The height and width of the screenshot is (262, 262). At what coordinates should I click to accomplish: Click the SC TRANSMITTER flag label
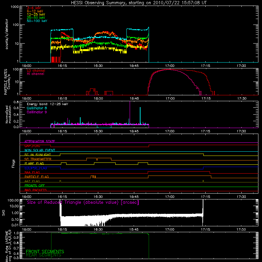tap(38, 159)
